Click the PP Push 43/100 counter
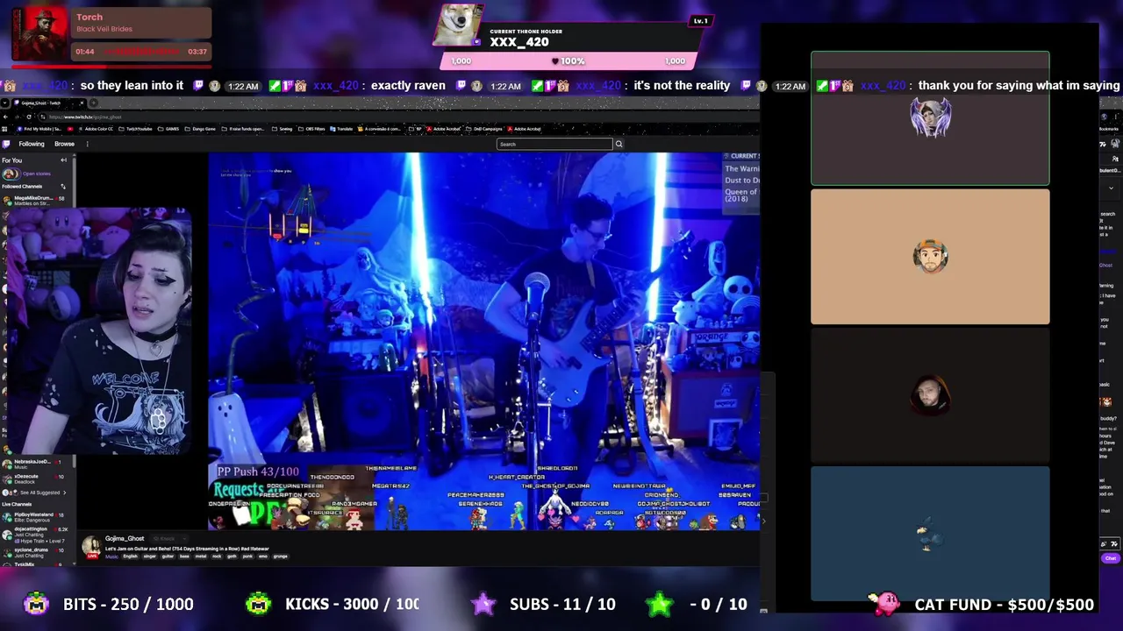This screenshot has width=1123, height=631. pos(258,471)
